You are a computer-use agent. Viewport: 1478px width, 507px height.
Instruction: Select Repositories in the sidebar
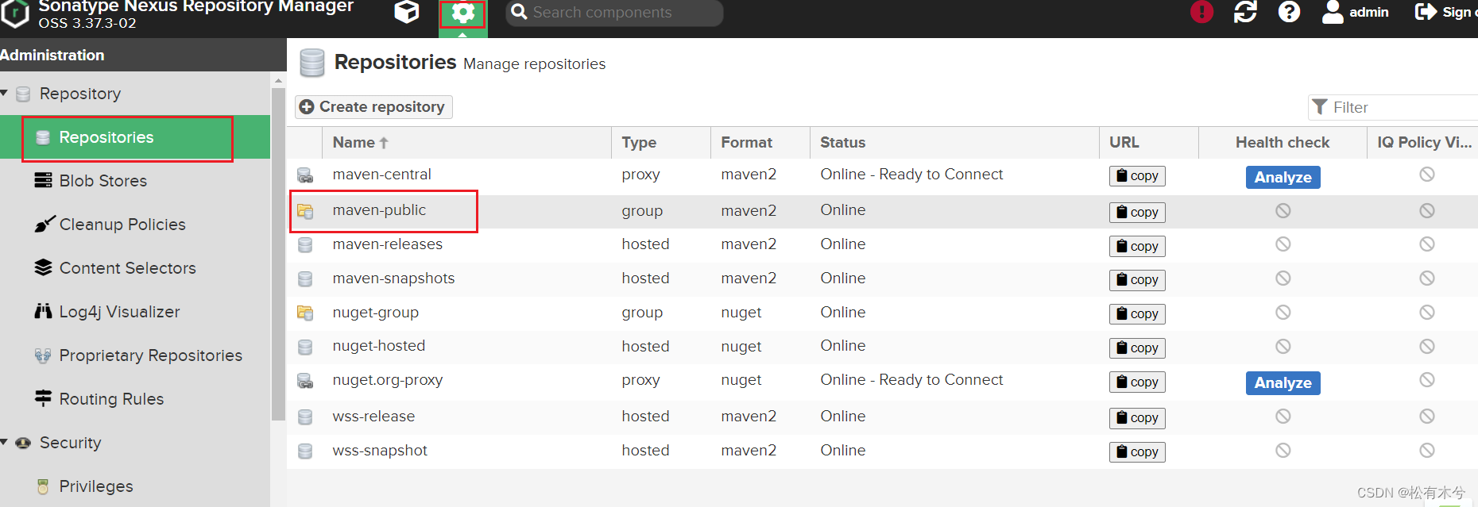tap(135, 137)
